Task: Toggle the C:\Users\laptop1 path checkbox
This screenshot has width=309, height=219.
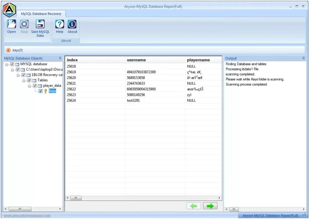Action: point(18,69)
